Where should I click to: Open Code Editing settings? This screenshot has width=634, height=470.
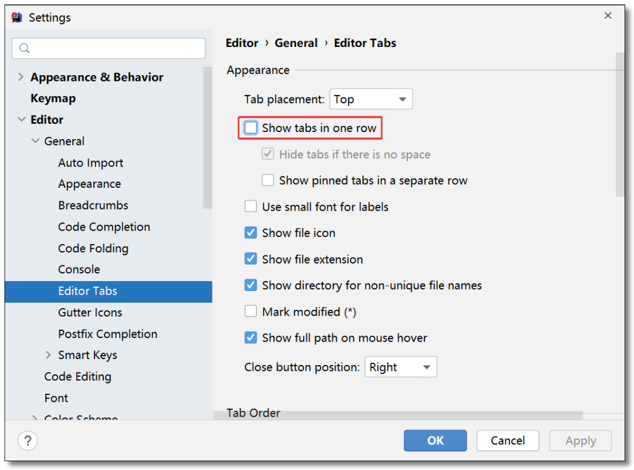77,377
